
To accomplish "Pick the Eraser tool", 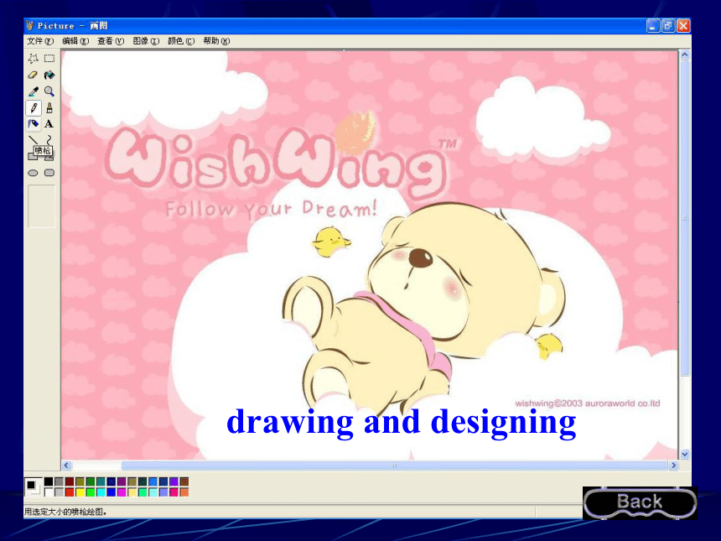I will coord(33,75).
